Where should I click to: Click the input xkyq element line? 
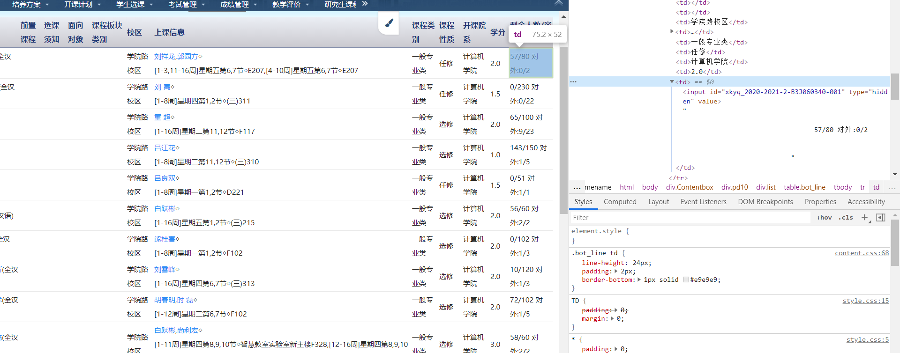point(785,96)
